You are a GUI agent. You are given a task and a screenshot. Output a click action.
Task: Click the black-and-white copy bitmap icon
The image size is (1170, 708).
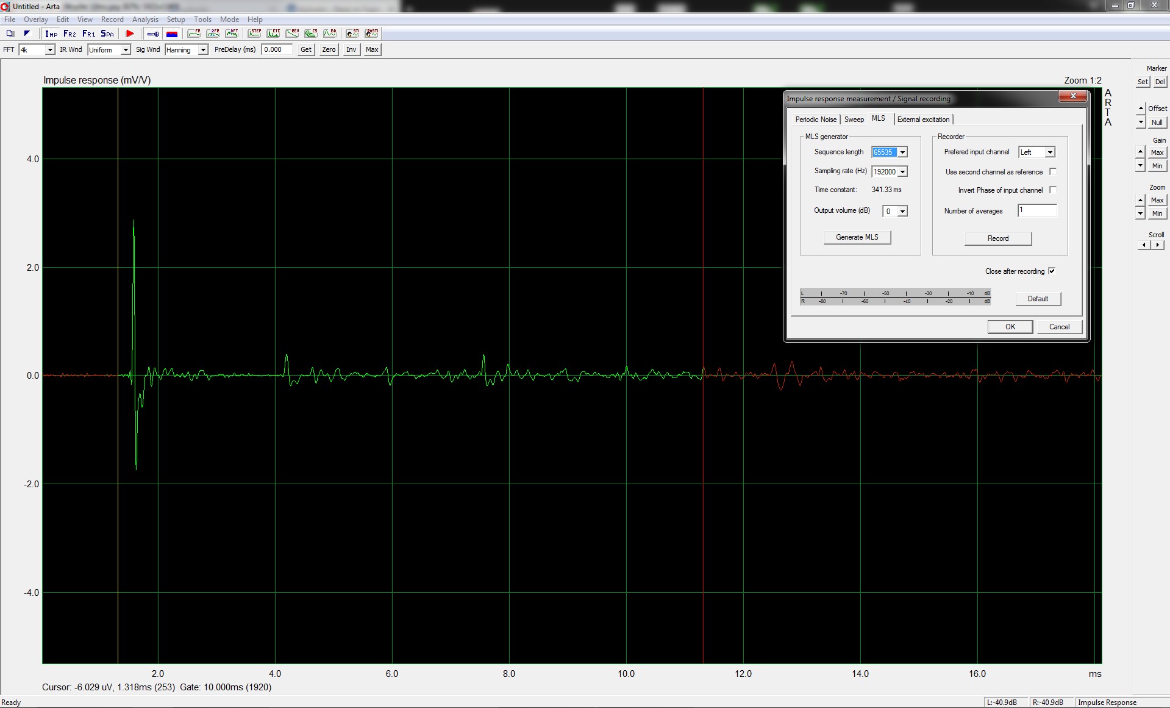27,34
